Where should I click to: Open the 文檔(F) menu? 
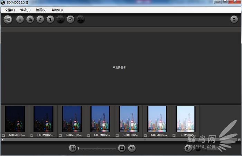point(10,10)
